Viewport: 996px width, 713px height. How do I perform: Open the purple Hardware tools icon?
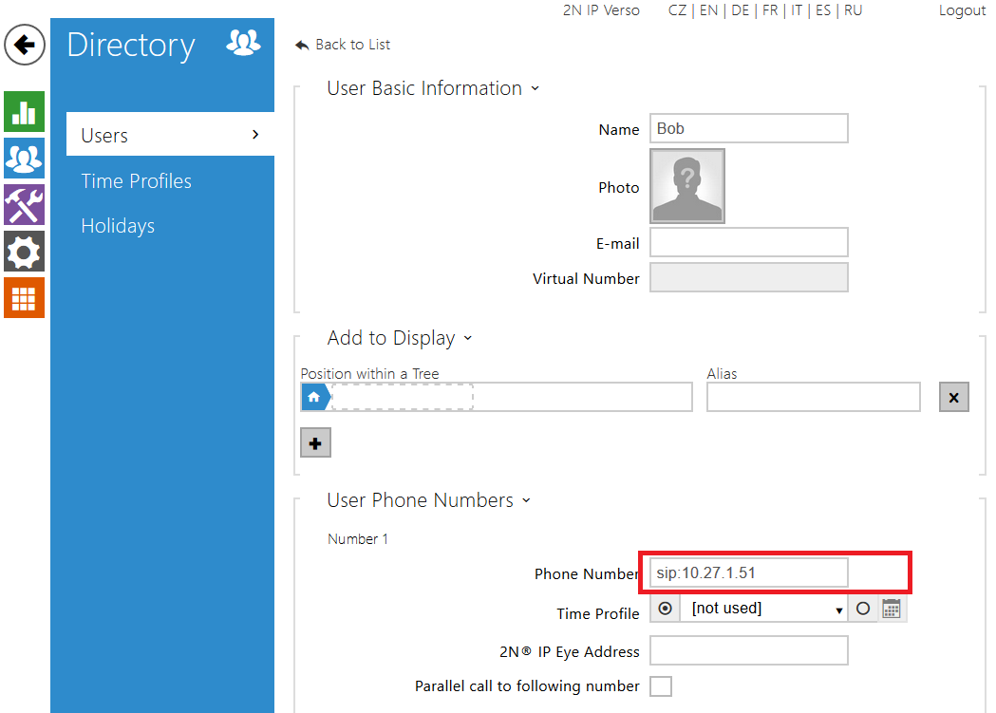24,205
